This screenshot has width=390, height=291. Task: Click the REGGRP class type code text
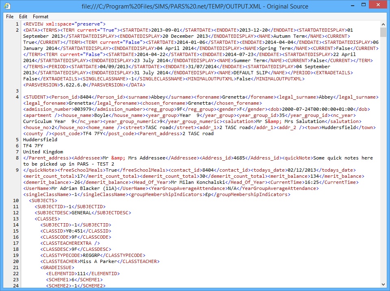(x=92, y=255)
